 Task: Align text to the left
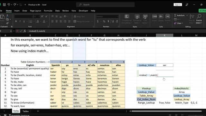[52, 21]
